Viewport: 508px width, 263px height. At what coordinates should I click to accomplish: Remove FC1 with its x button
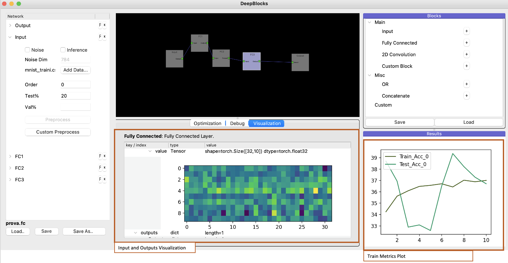coord(105,156)
